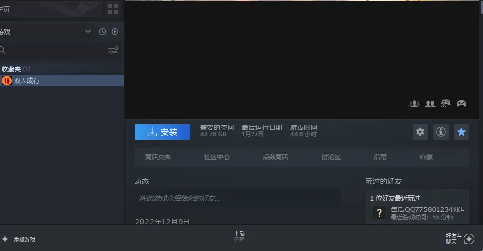483x251 pixels.
Task: Collapse the 收藏夹 section header
Action: 11,69
